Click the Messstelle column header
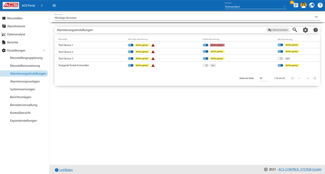Viewport: 325px width, 174px height. tap(63, 39)
